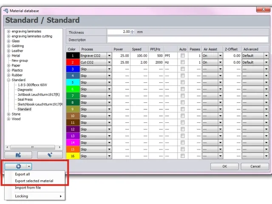Click the add new material icon button
Viewport: 272px width, 204px height.
[50, 156]
